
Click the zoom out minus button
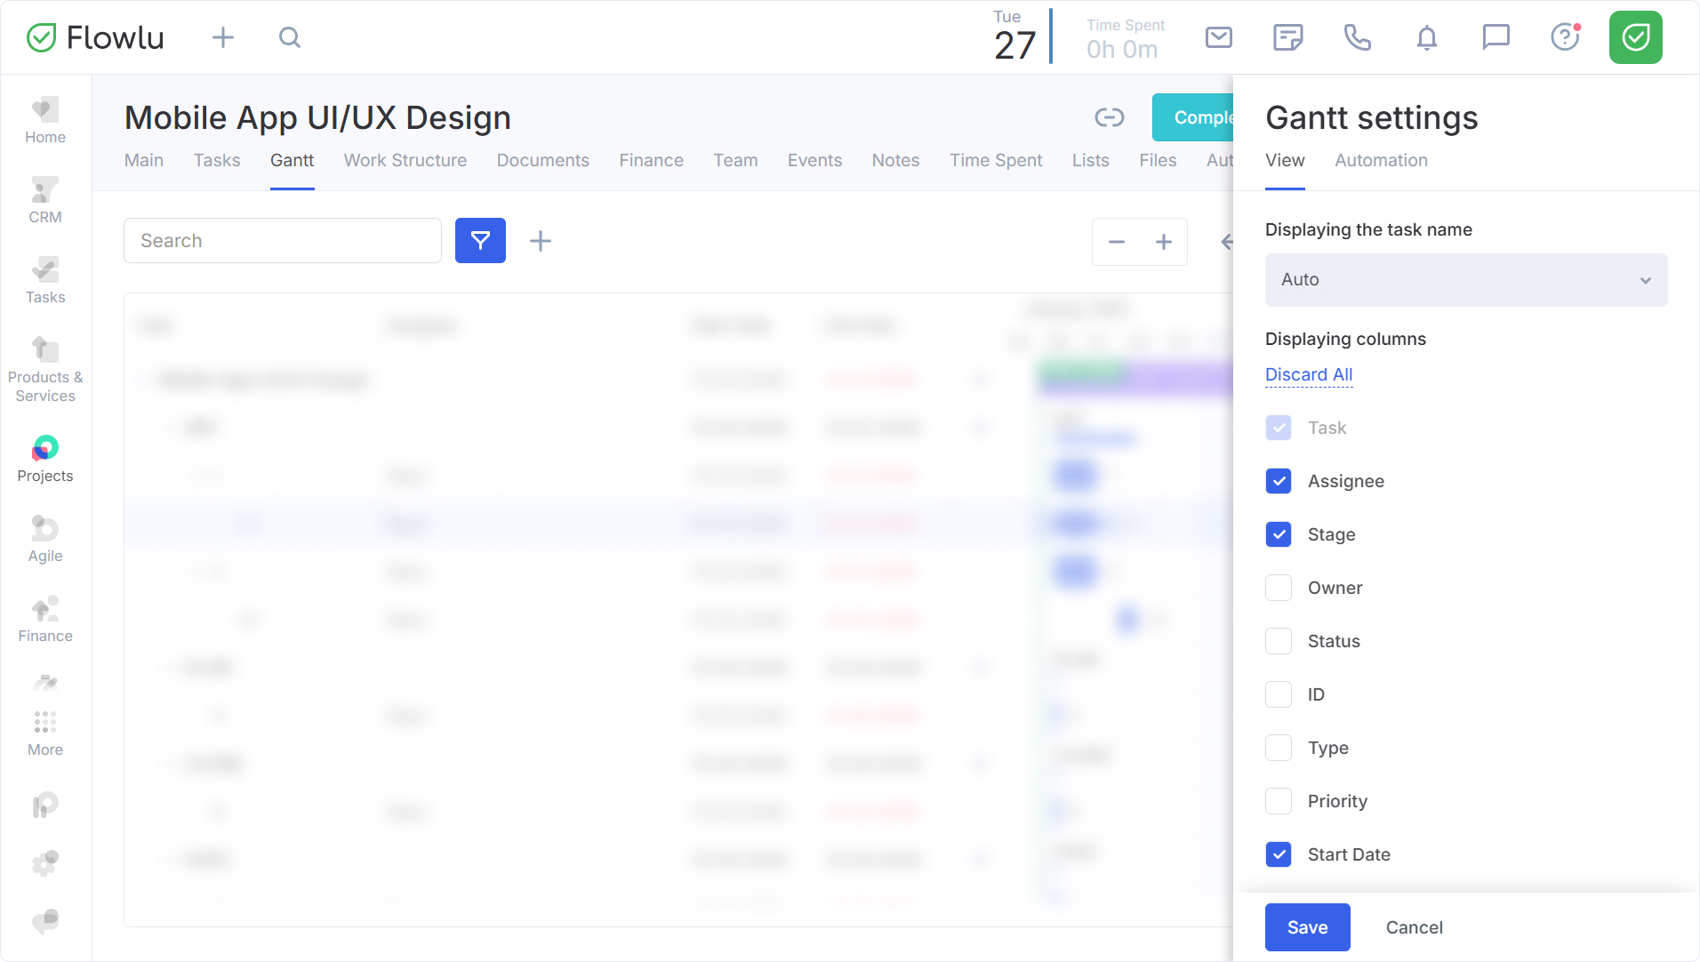point(1117,242)
